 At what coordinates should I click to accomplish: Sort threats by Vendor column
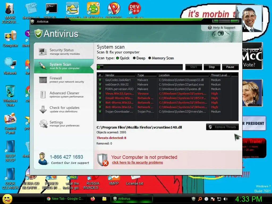click(120, 75)
